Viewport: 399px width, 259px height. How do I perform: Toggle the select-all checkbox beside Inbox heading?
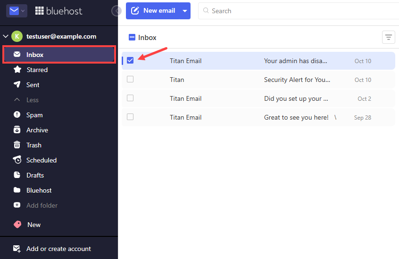point(132,37)
